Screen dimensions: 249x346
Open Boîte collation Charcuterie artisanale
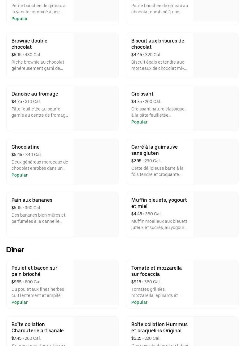(37, 327)
